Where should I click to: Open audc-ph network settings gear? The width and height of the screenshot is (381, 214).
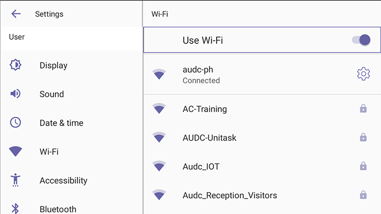(x=363, y=74)
